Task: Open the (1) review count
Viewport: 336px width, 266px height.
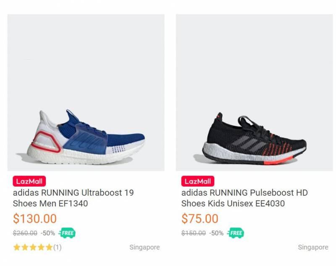Action: pyautogui.click(x=57, y=247)
